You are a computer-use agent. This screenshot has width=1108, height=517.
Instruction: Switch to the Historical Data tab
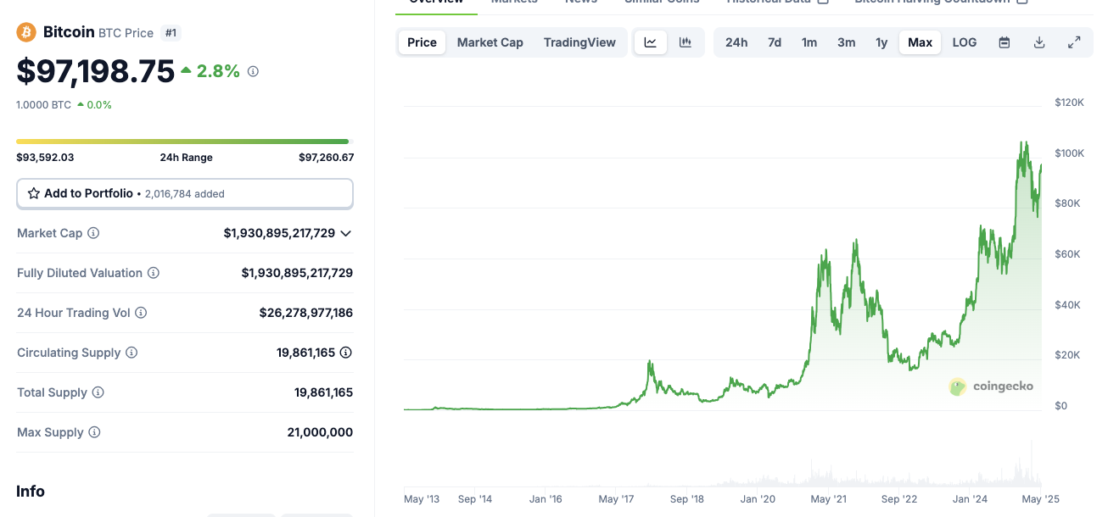pos(769,3)
